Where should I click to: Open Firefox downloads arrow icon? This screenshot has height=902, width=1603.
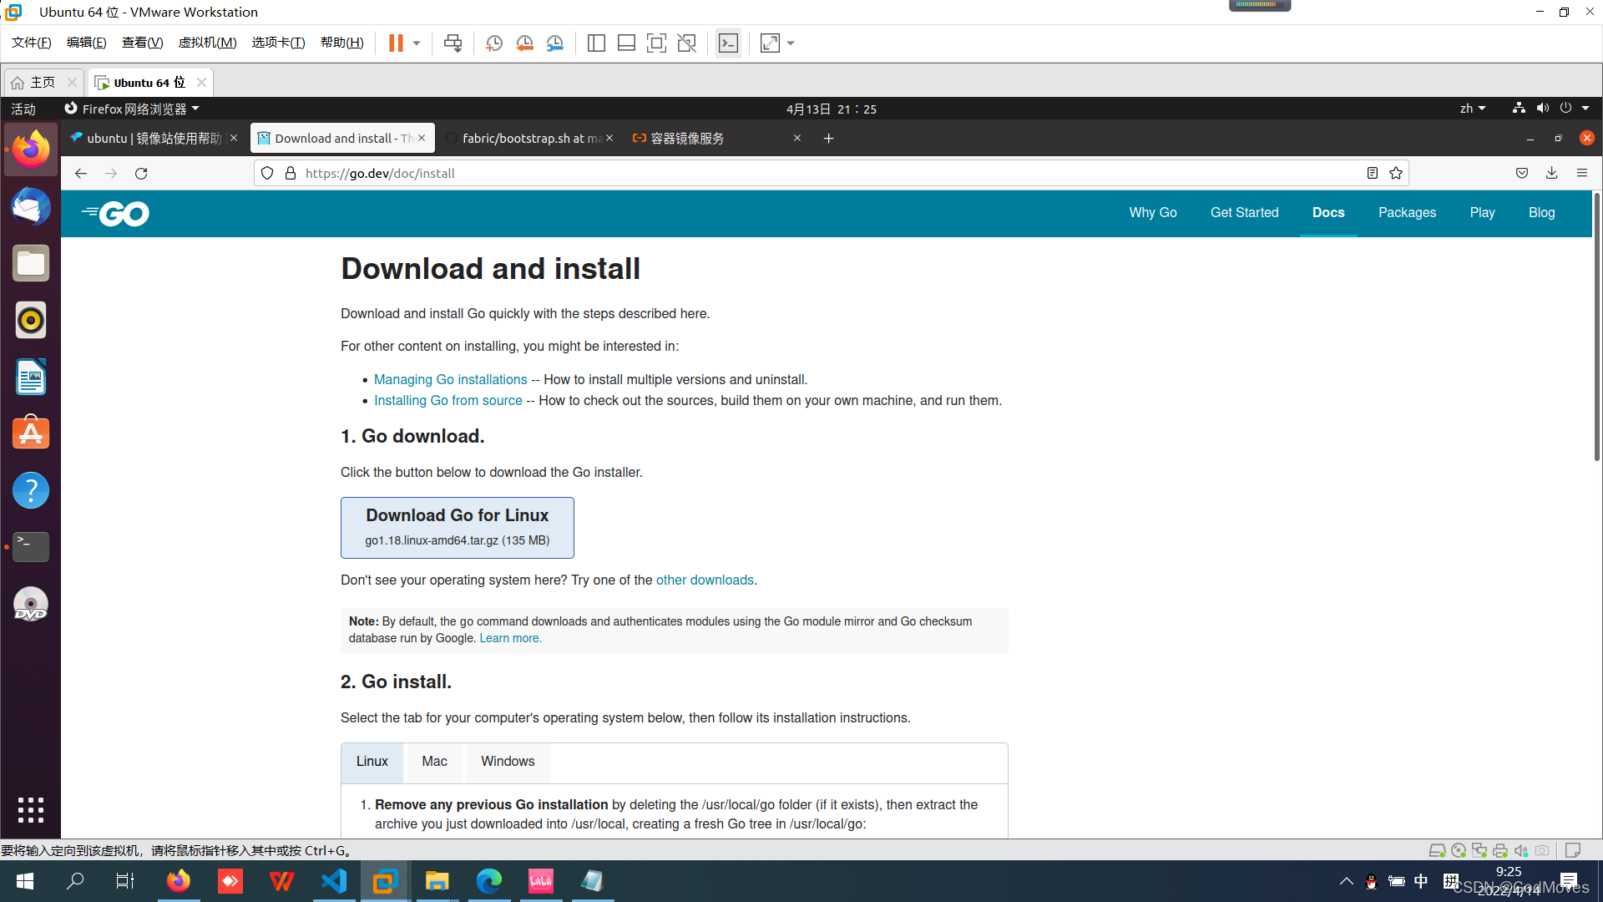(x=1551, y=173)
